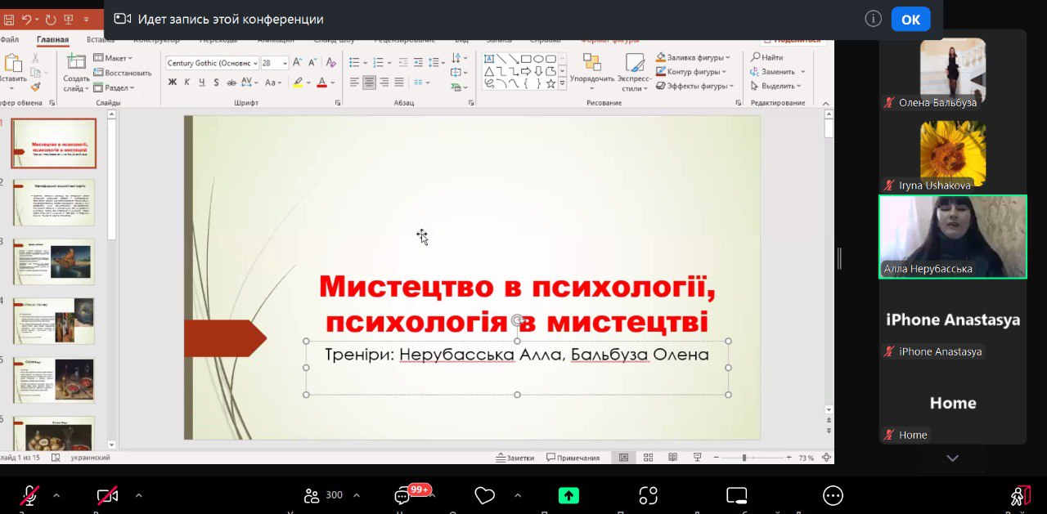Toggle bold Ж formatting
The height and width of the screenshot is (514, 1047).
(x=172, y=82)
